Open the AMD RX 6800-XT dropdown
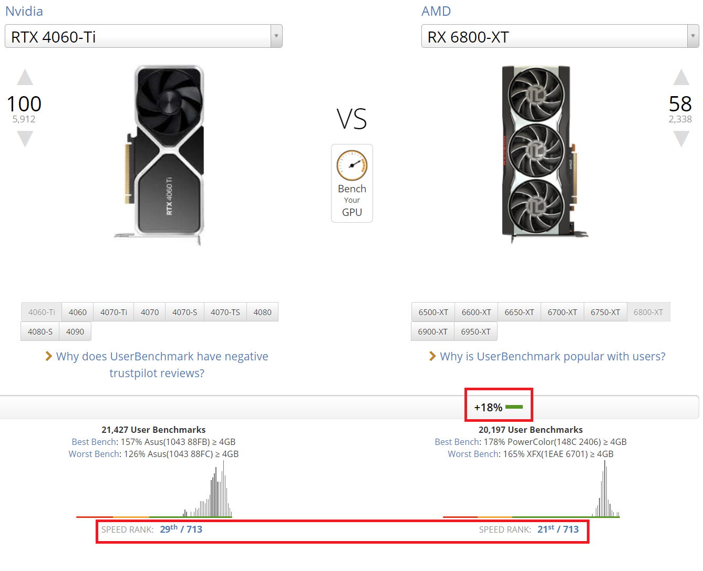The height and width of the screenshot is (571, 703). point(560,36)
